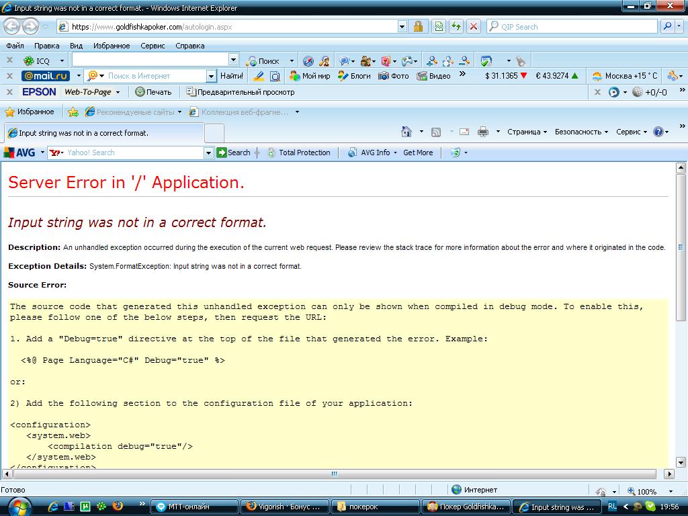688x516 pixels.
Task: Click the AVG Search button
Action: 233,153
